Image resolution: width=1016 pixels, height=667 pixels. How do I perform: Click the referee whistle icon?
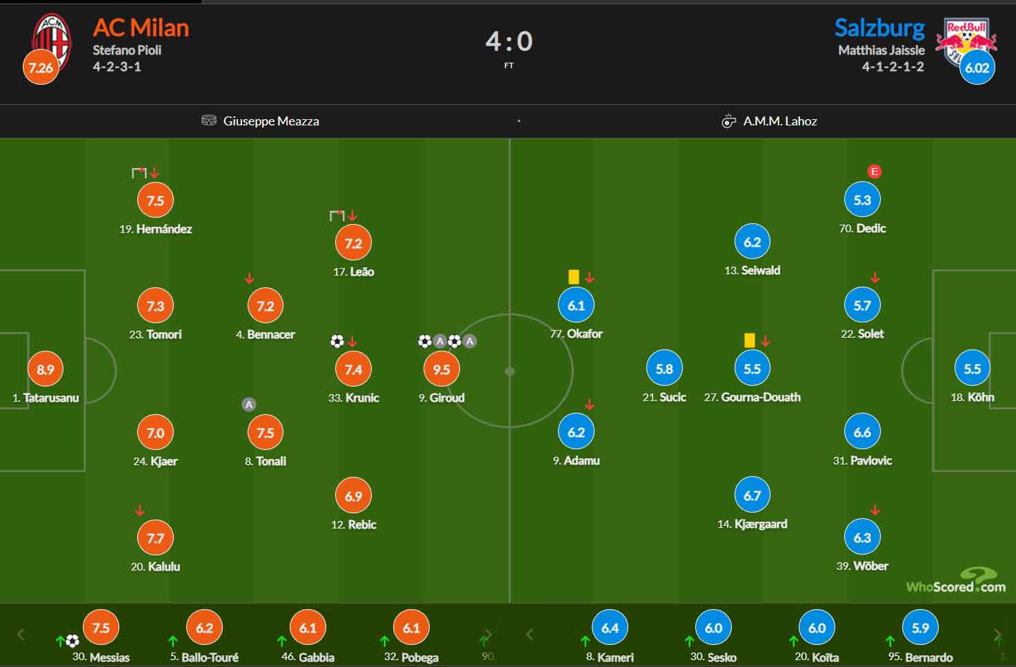coord(728,121)
